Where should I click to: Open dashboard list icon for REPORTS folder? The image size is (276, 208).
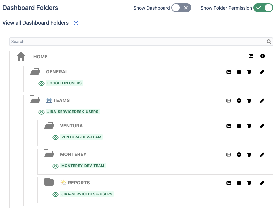click(229, 183)
